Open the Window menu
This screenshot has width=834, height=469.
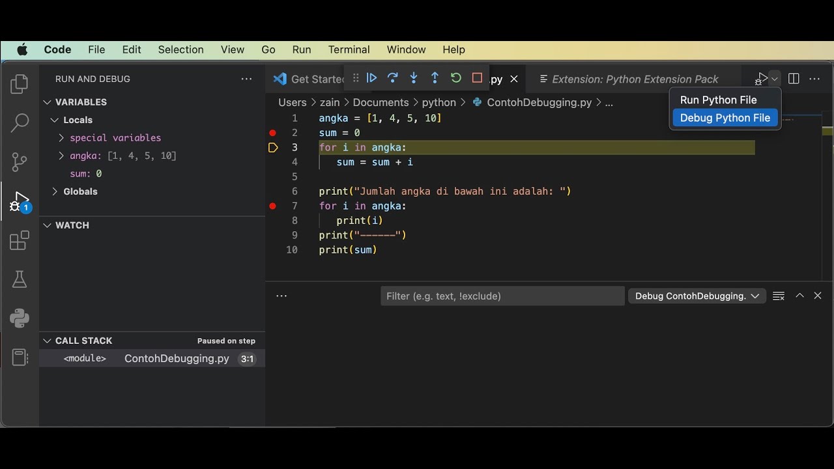coord(406,50)
